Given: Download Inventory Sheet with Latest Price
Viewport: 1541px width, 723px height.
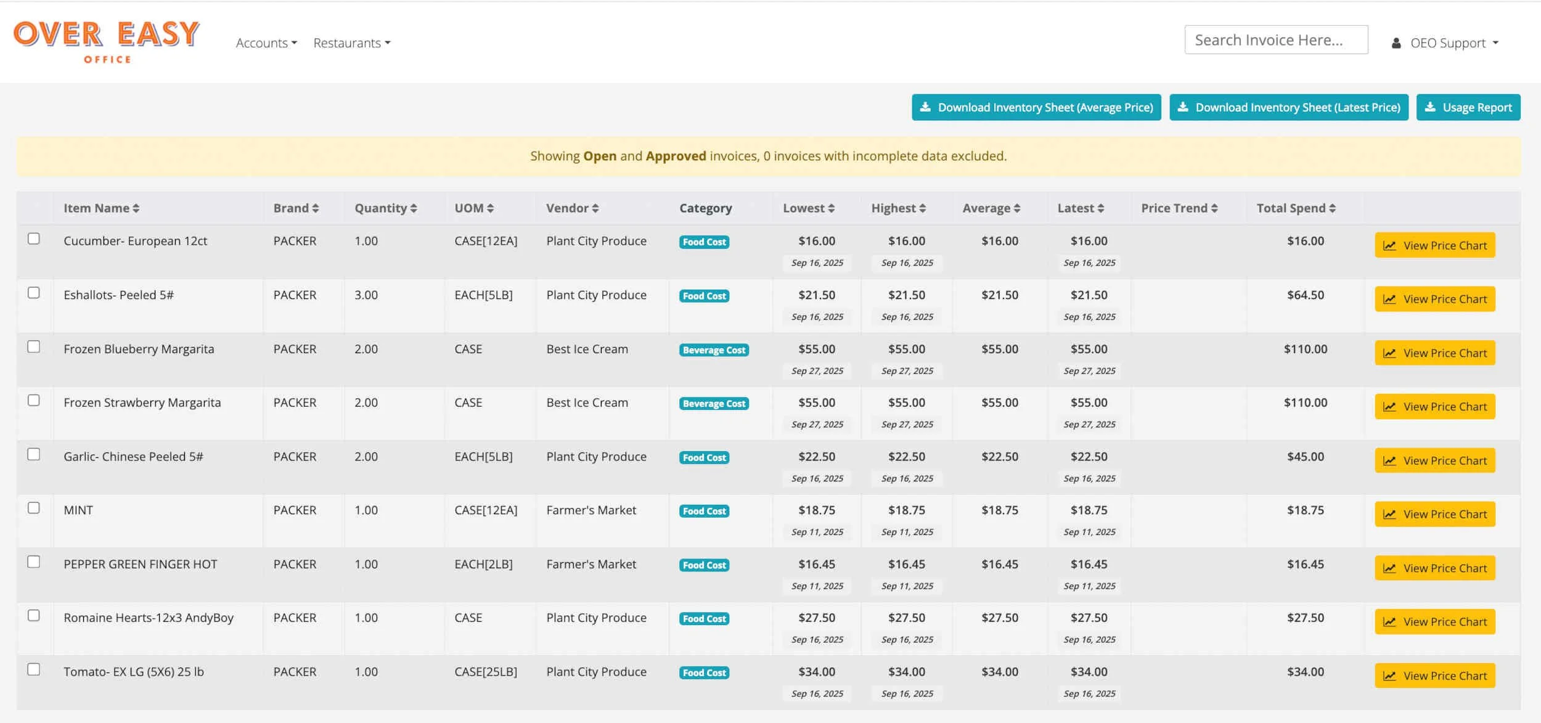Looking at the screenshot, I should tap(1289, 107).
